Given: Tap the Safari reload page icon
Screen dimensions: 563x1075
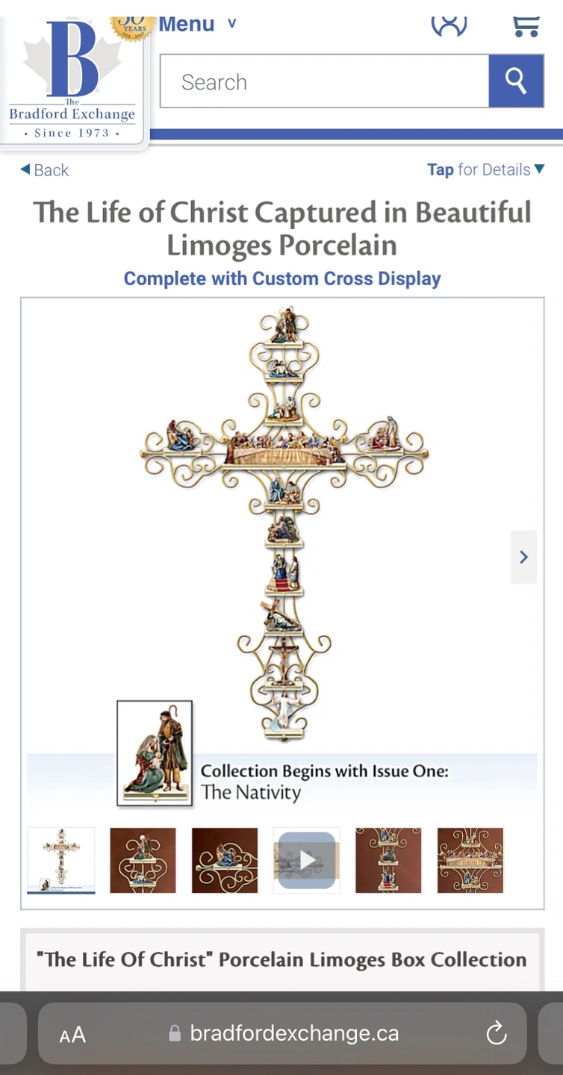Looking at the screenshot, I should (497, 1033).
